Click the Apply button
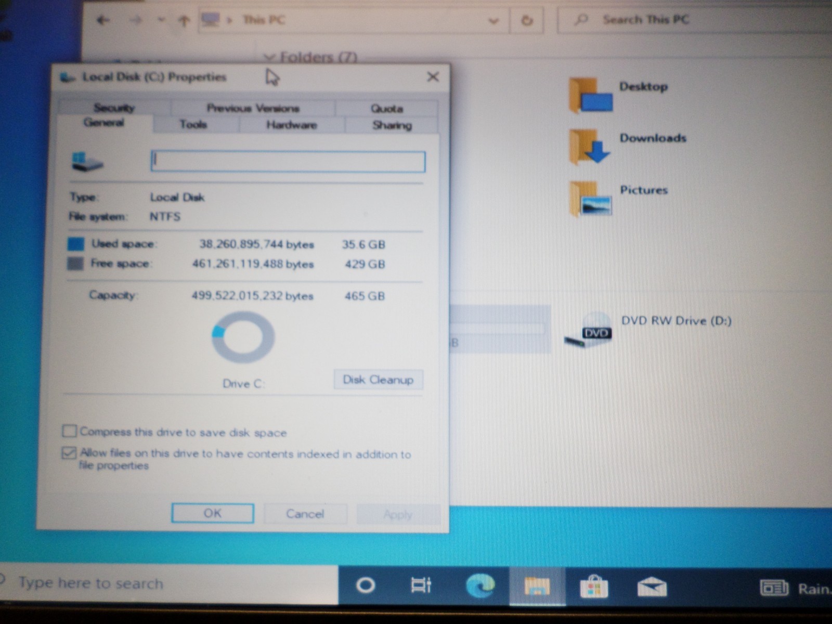Image resolution: width=832 pixels, height=624 pixels. point(398,514)
